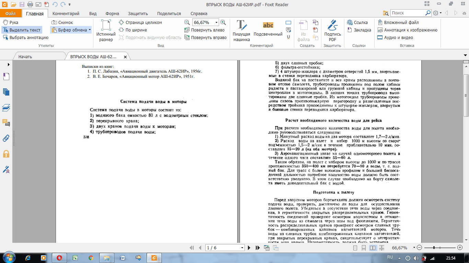Switch to the Вид ribbon tab
469x263 pixels.
click(x=93, y=14)
